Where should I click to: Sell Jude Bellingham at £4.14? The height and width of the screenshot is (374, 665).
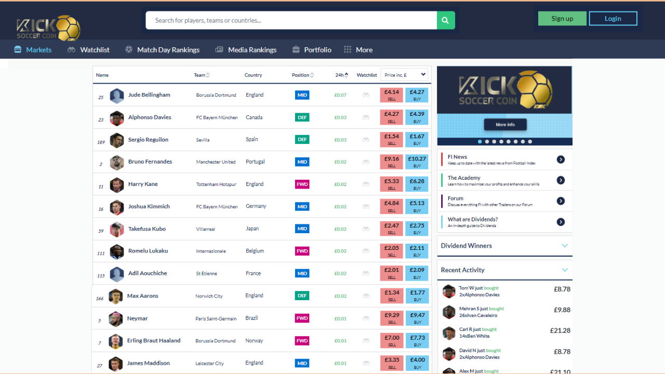pyautogui.click(x=392, y=95)
